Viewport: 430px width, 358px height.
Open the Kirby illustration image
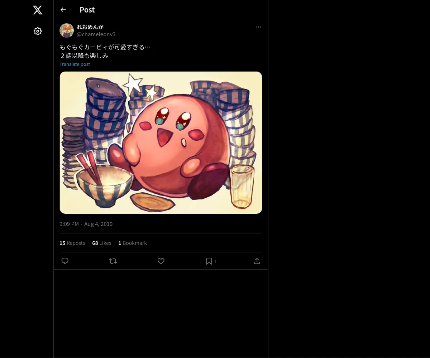[x=161, y=142]
